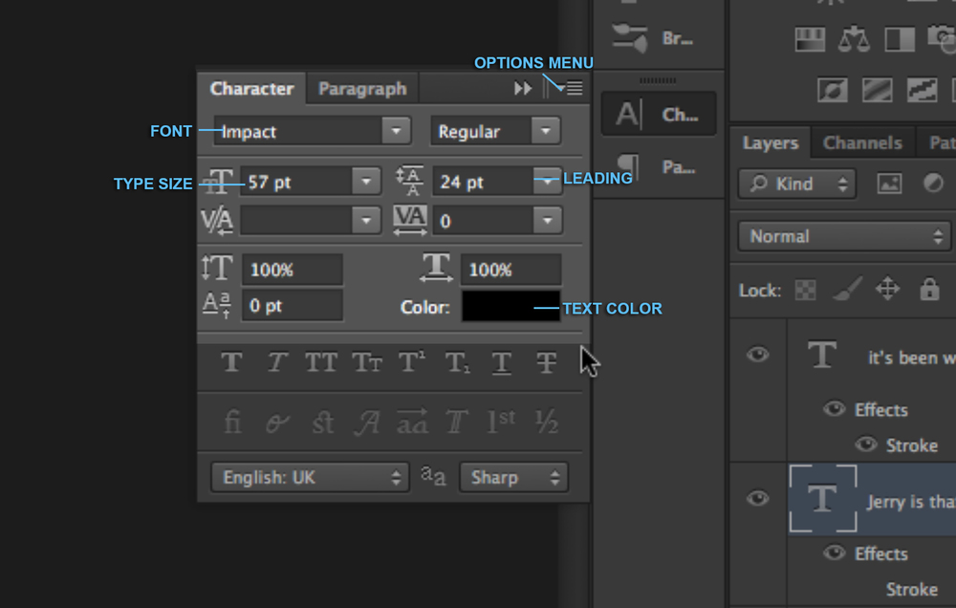
Task: Add a Levels-style histogram adjustment
Action: pyautogui.click(x=810, y=39)
